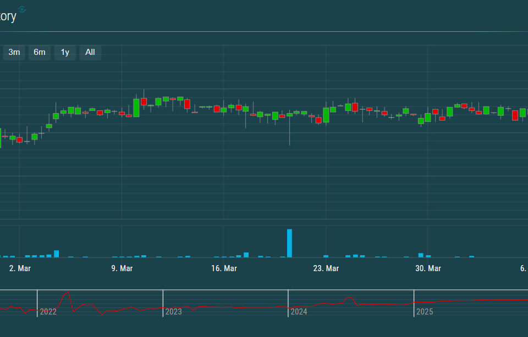Jump to 2023 in the navigator timeline
This screenshot has height=337, width=528.
pos(173,312)
